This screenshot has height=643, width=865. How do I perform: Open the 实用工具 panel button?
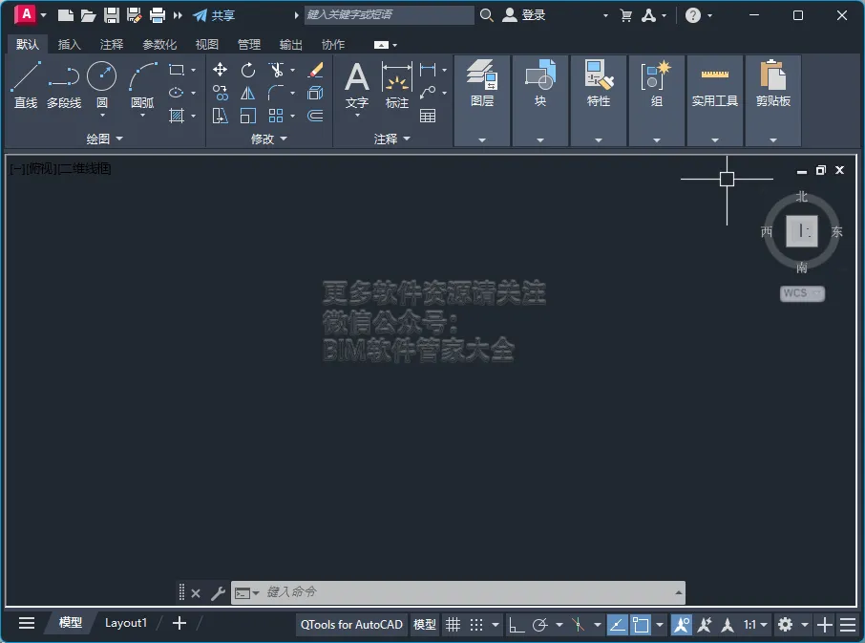(x=715, y=100)
